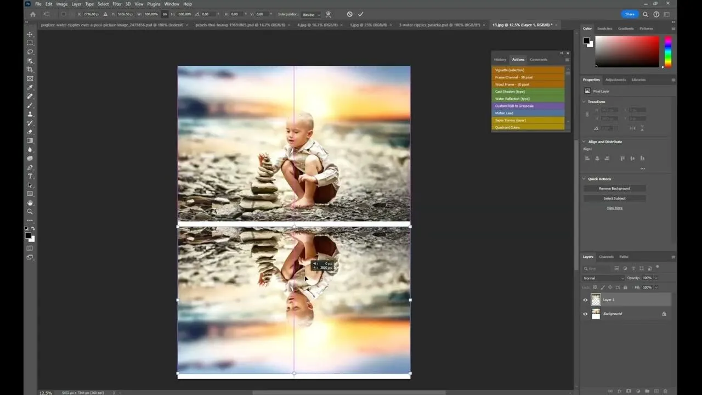
Task: Run the Sepia Toning action
Action: (510, 120)
